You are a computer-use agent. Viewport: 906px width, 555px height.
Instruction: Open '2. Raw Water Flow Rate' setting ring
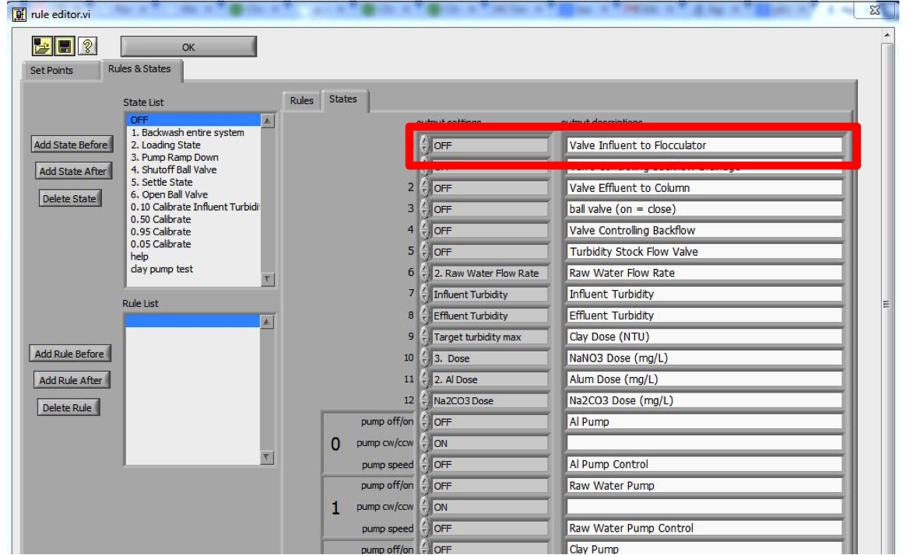(x=490, y=274)
